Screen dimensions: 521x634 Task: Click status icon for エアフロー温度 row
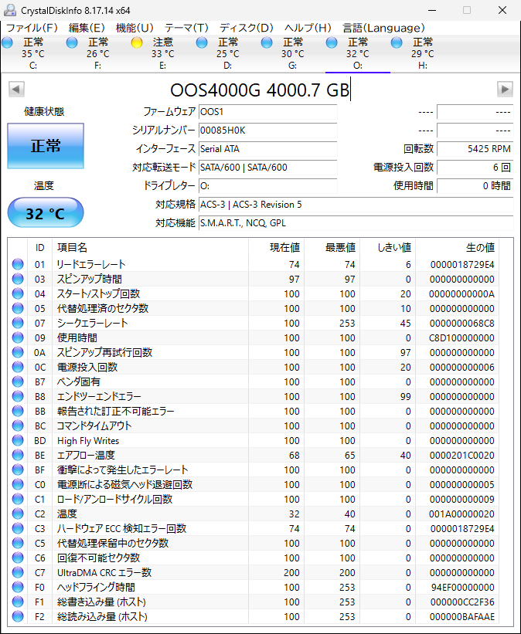(x=18, y=456)
